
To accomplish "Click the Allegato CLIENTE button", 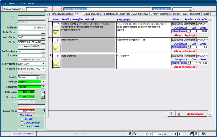I will (31, 46).
